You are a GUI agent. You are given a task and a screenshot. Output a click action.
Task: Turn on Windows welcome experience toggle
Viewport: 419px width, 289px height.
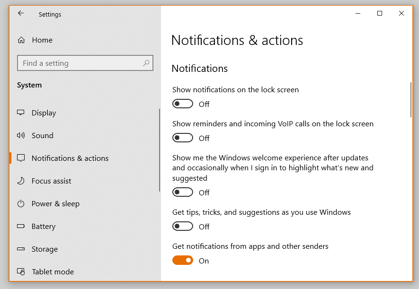click(183, 192)
